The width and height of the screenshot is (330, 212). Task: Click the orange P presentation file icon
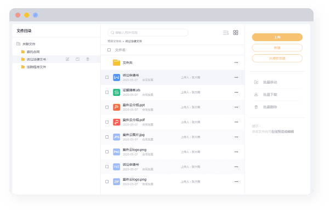pos(116,107)
